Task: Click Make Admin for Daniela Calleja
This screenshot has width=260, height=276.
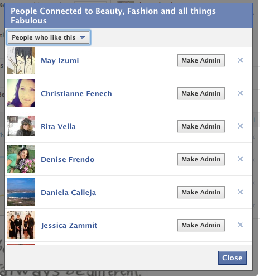Action: tap(201, 192)
